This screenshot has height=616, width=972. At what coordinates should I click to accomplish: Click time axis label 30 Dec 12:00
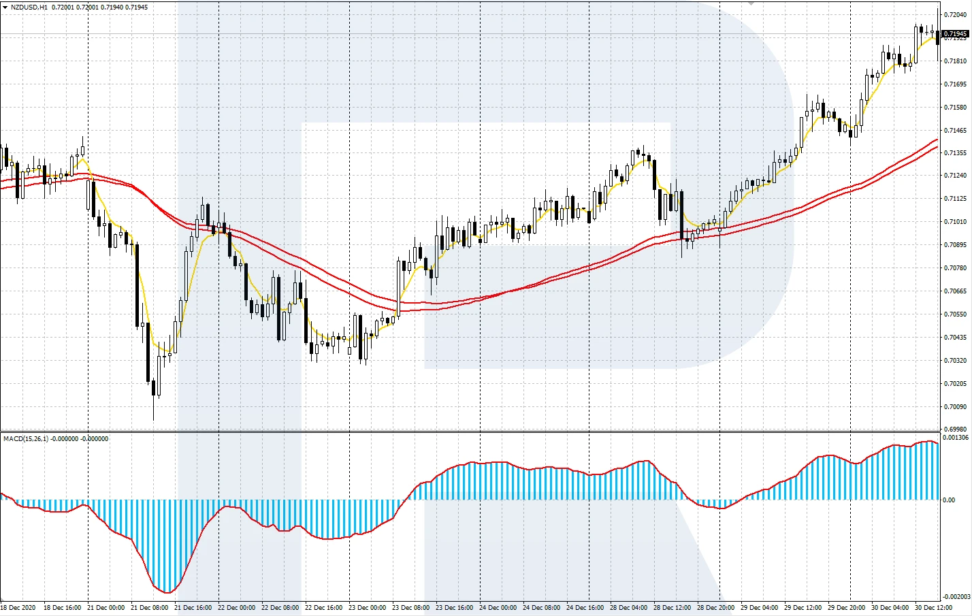click(x=934, y=607)
